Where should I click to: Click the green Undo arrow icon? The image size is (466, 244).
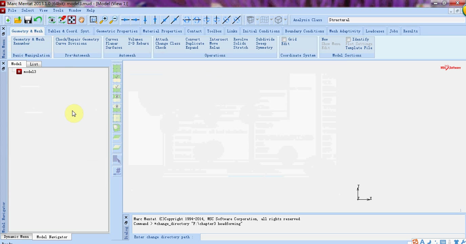38,20
